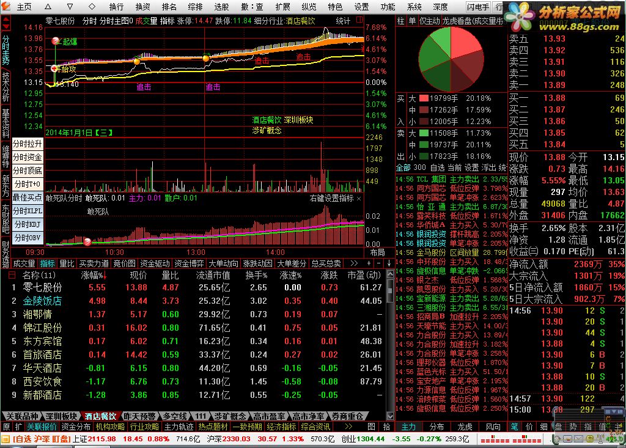Click the 最佳买点 sidebar button
This screenshot has width=626, height=448.
coord(27,197)
